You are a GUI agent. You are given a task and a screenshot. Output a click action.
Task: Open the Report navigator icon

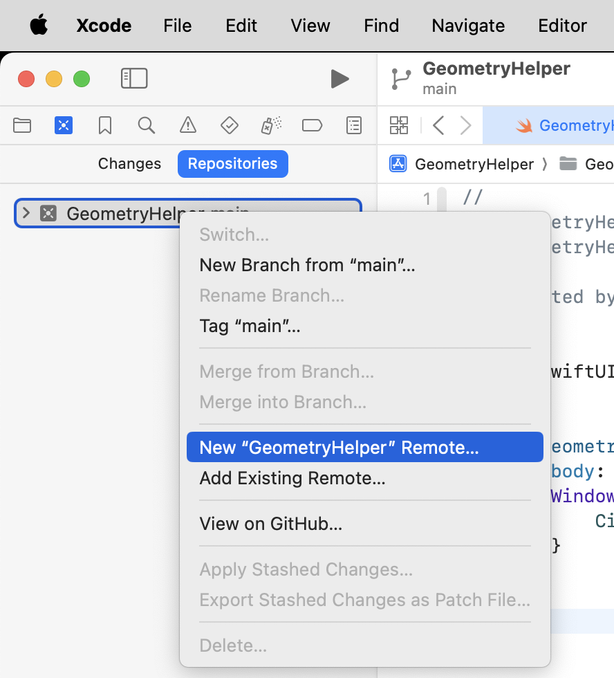(x=354, y=125)
